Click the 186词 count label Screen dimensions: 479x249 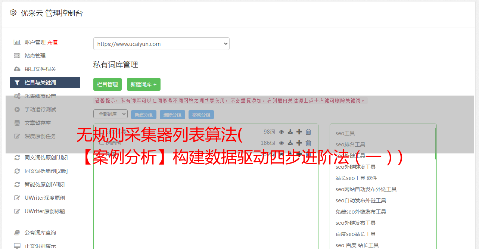[x=268, y=143]
